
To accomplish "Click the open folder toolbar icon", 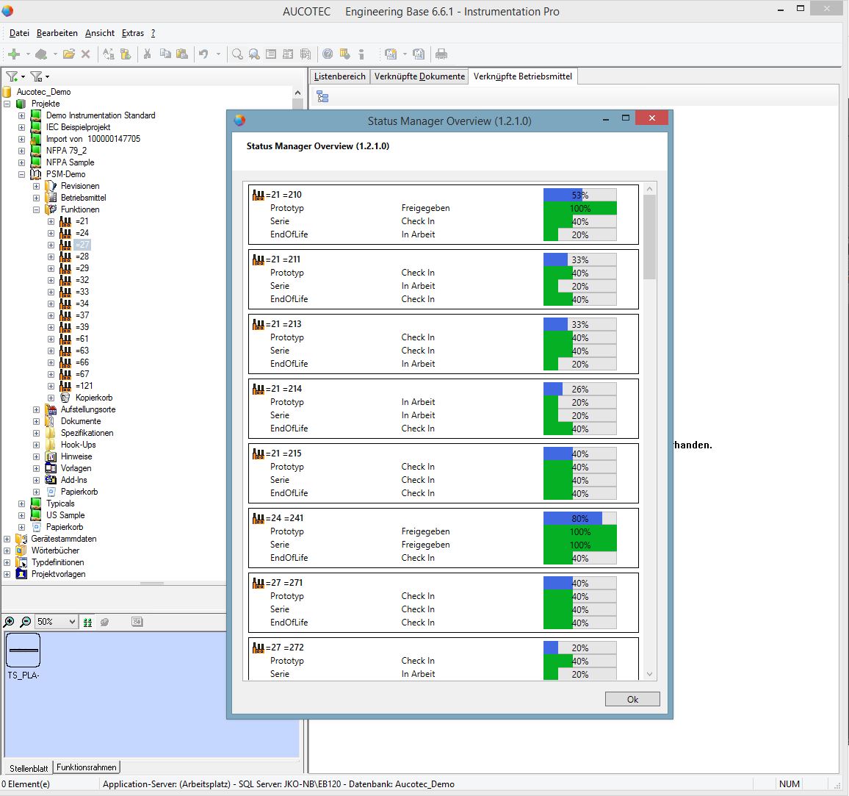I will click(x=68, y=54).
